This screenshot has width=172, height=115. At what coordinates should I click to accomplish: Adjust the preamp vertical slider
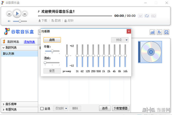click(67, 56)
